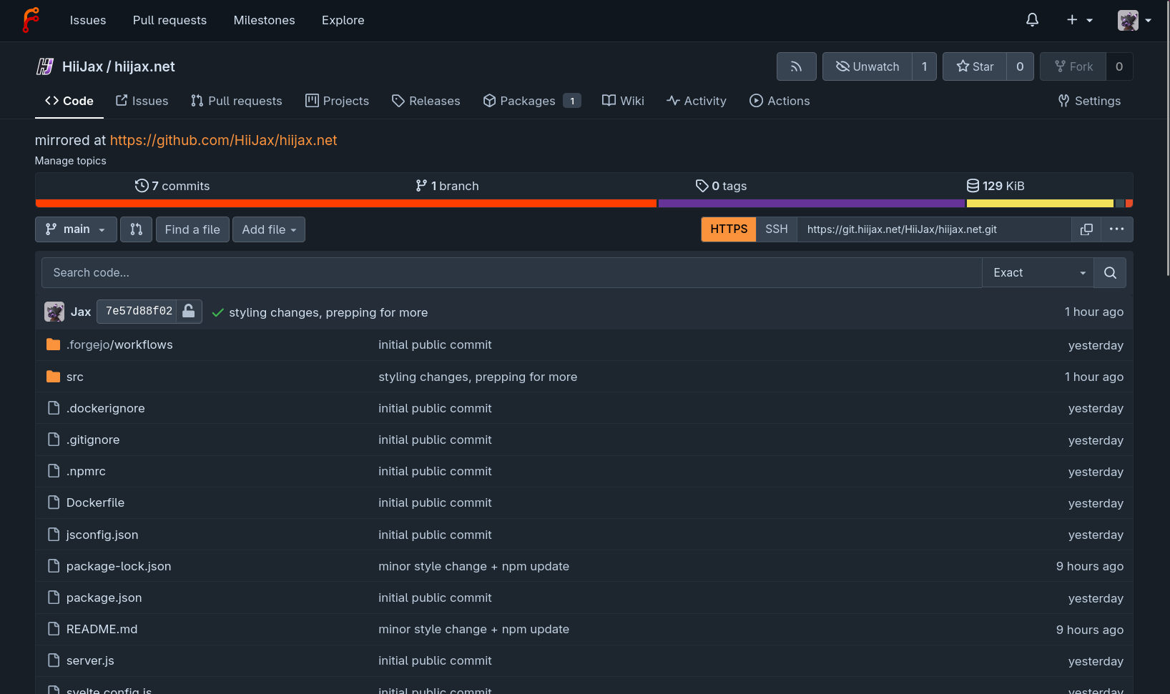Image resolution: width=1170 pixels, height=694 pixels.
Task: Switch to the Releases tab
Action: click(x=426, y=101)
